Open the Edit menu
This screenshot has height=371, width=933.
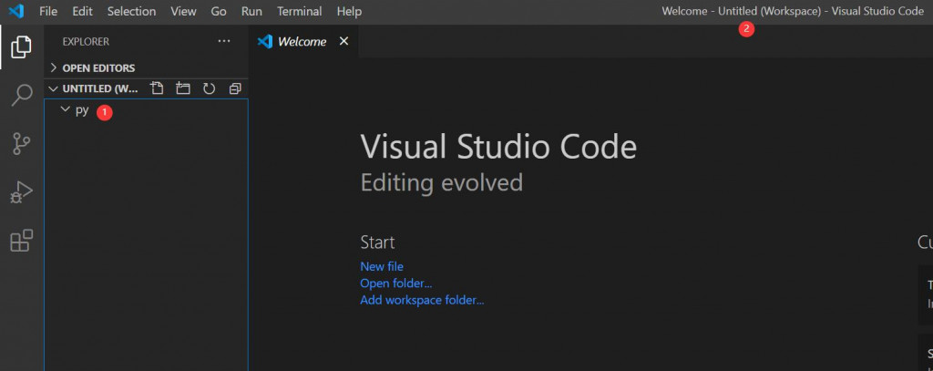click(x=82, y=11)
